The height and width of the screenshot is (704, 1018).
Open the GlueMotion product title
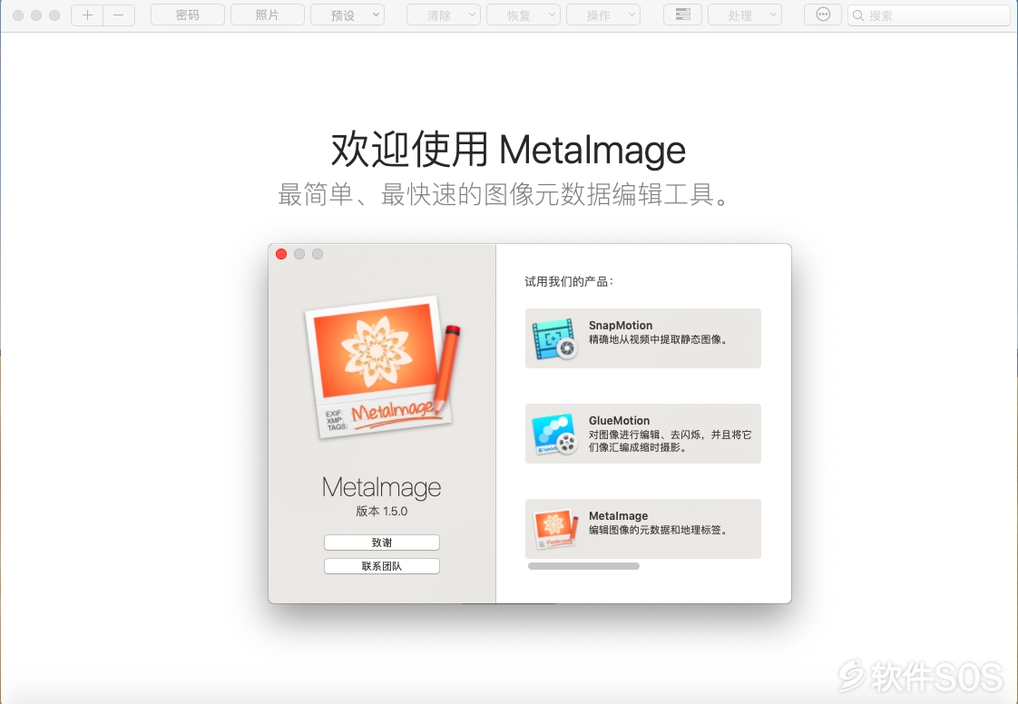pyautogui.click(x=620, y=421)
